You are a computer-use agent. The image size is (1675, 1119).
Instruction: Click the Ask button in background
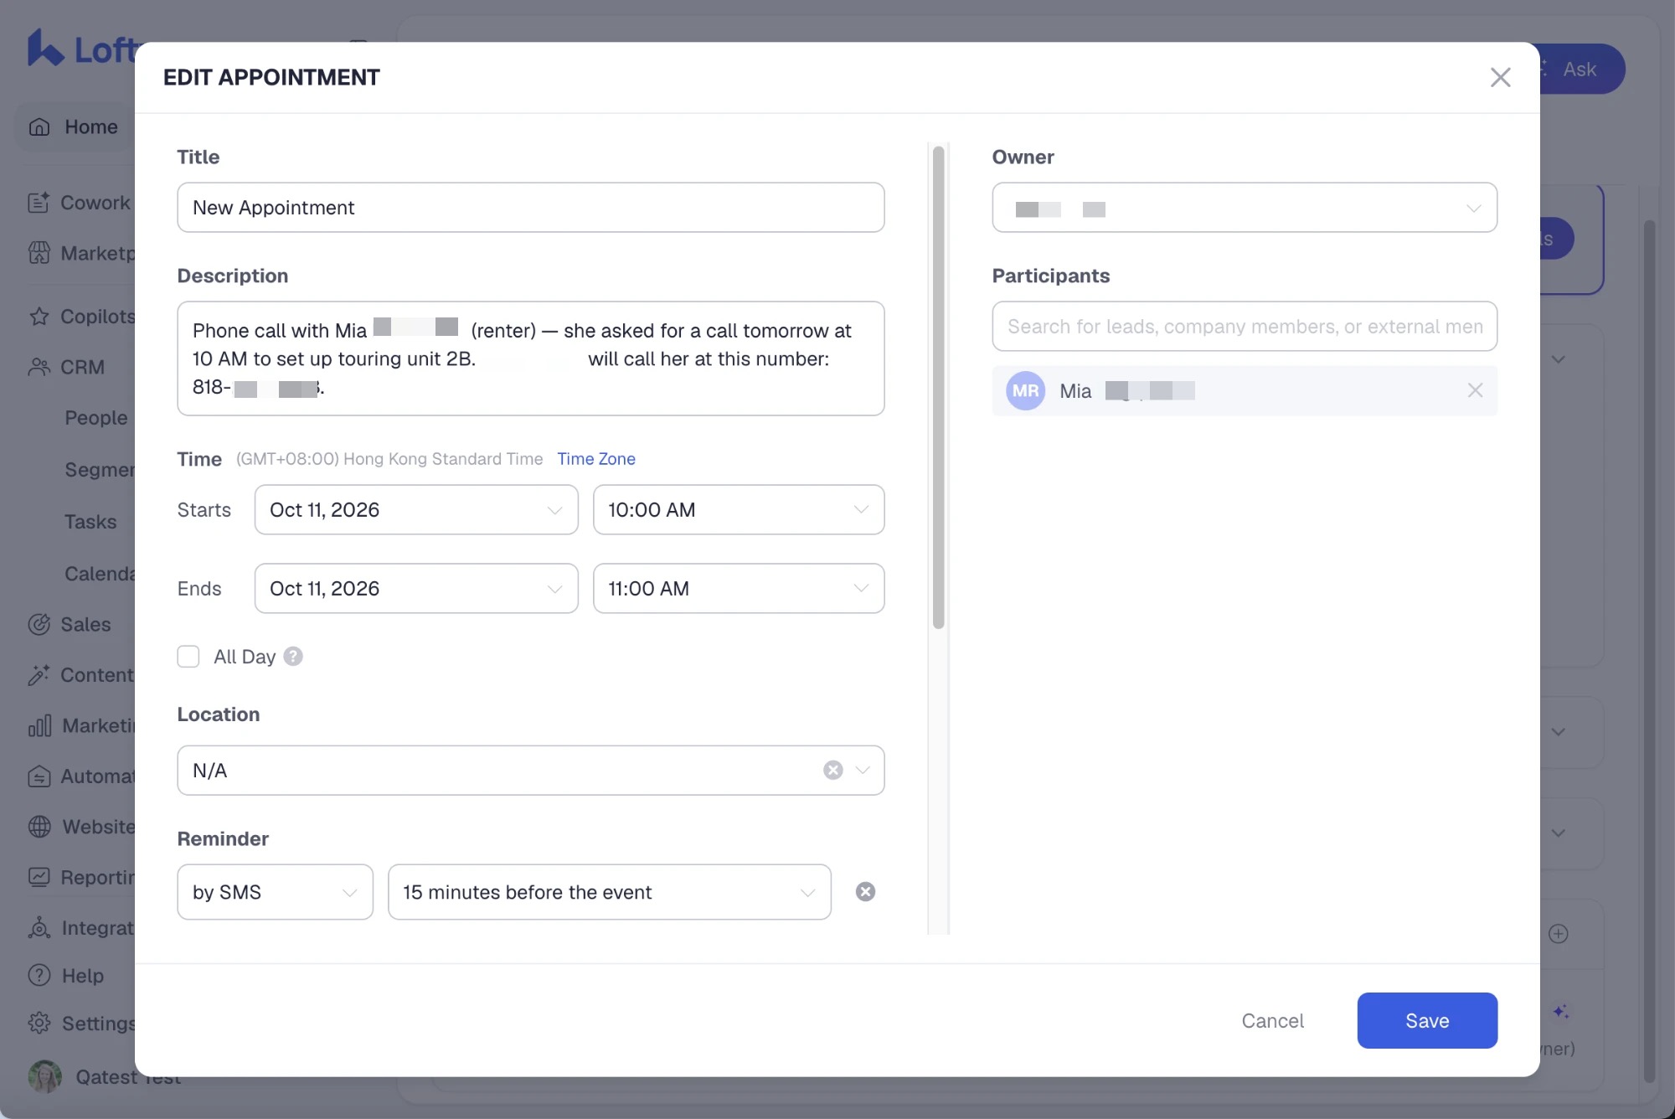pyautogui.click(x=1580, y=69)
